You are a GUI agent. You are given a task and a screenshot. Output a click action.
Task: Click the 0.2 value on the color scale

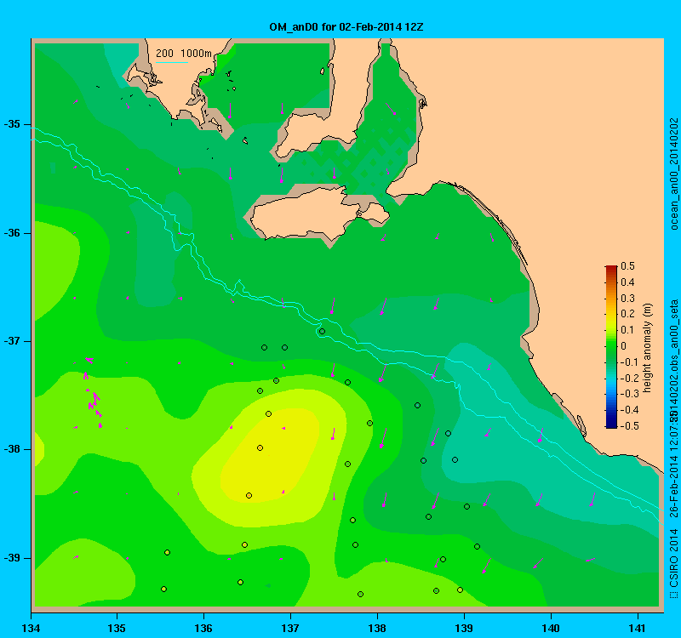tap(627, 314)
